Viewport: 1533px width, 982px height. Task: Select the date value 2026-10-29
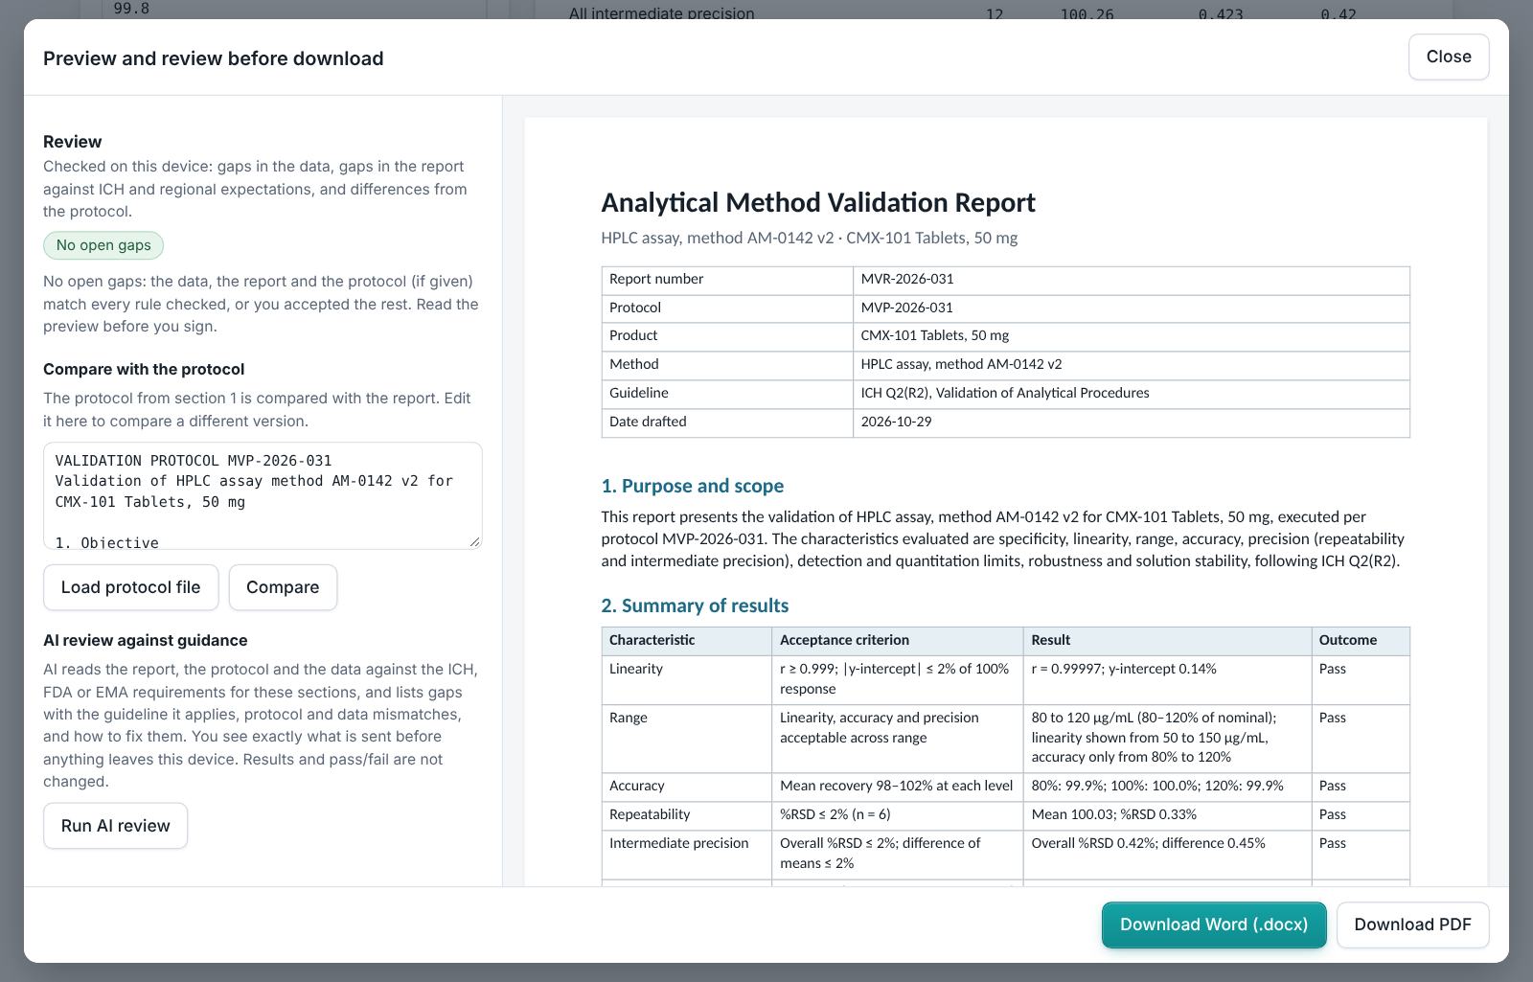[x=896, y=422]
